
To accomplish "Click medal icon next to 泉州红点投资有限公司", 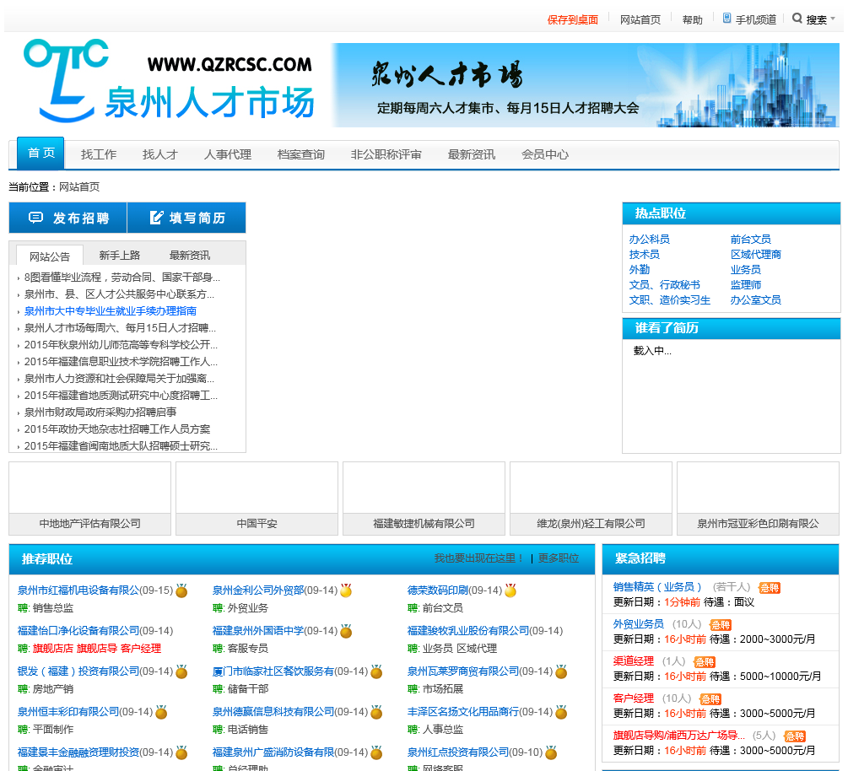I will (551, 752).
